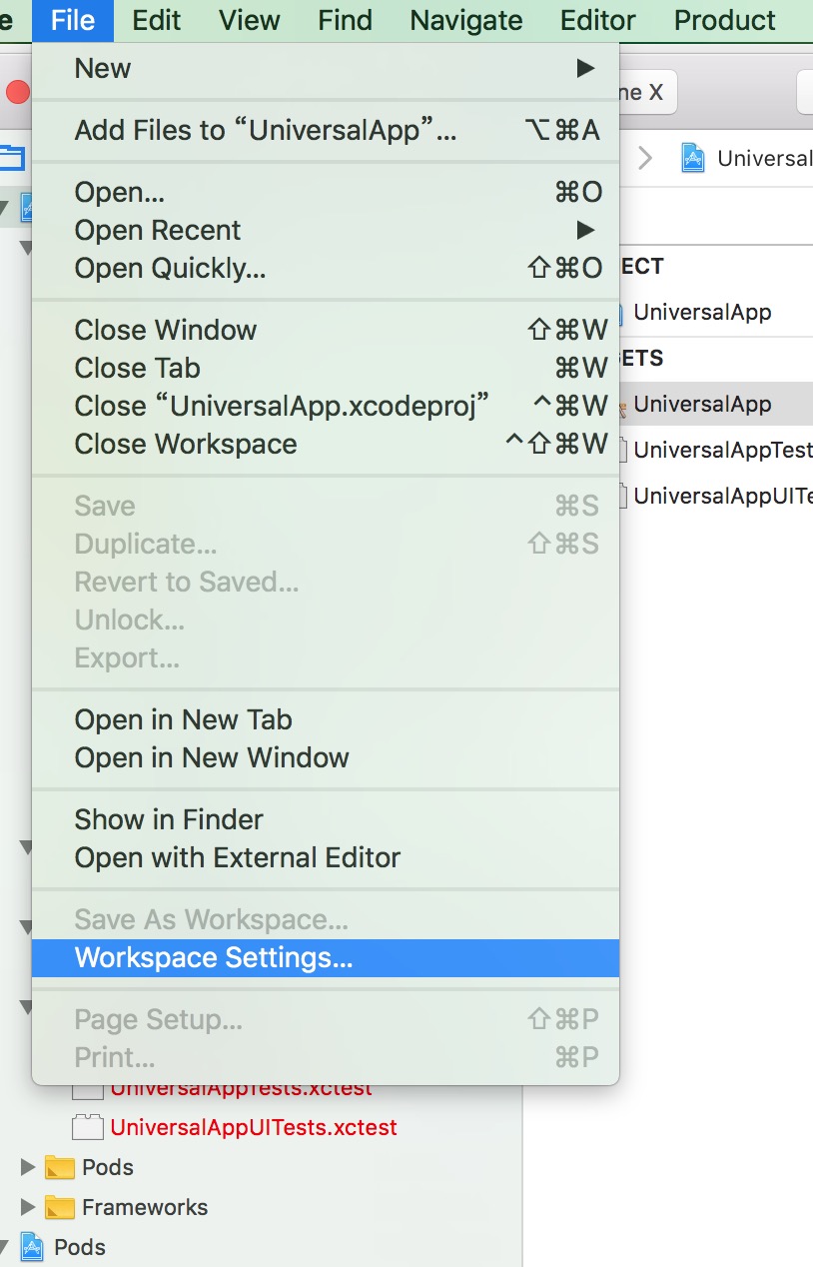Click the UniversalAppUITests.xctest file icon
Image resolution: width=813 pixels, height=1267 pixels.
pyautogui.click(x=88, y=1127)
